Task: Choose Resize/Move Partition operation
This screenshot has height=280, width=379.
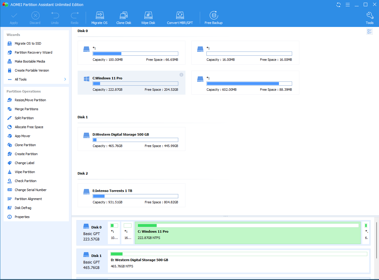Action: (30, 100)
